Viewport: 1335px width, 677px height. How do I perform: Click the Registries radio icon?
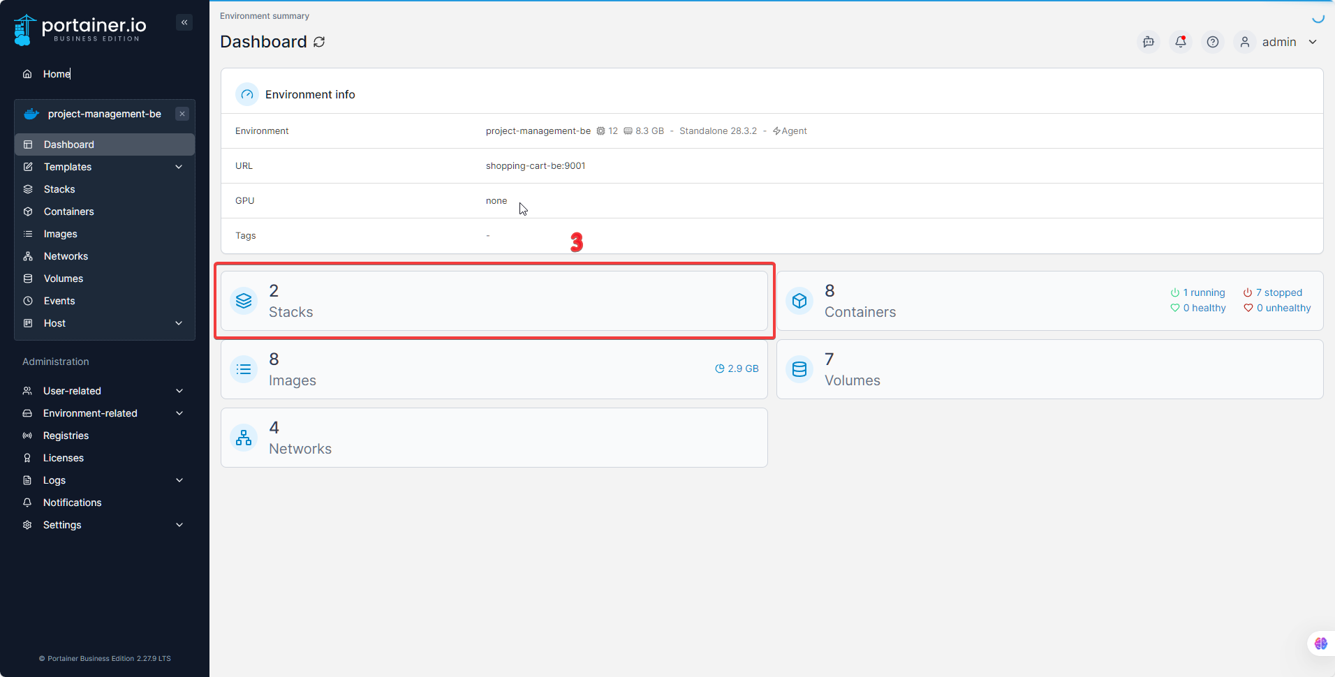(x=27, y=436)
